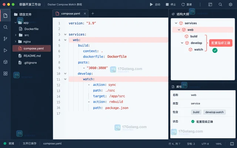Click the services cube icon in outline
This screenshot has width=237, height=148.
point(181,23)
